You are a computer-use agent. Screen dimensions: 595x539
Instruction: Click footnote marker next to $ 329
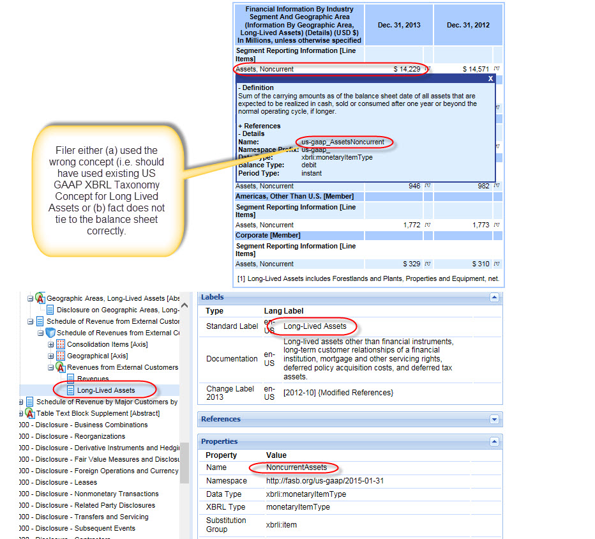427,263
